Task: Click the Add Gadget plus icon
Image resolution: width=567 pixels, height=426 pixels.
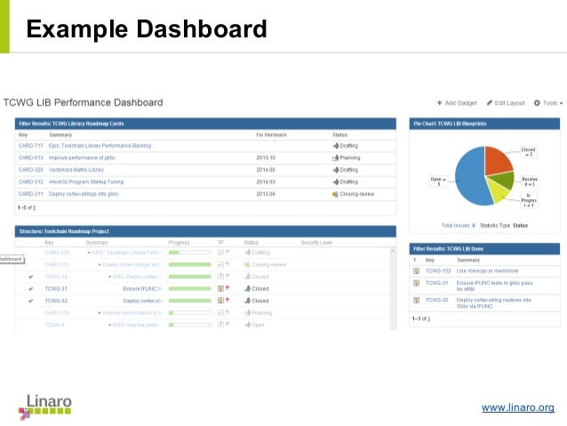Action: point(439,103)
